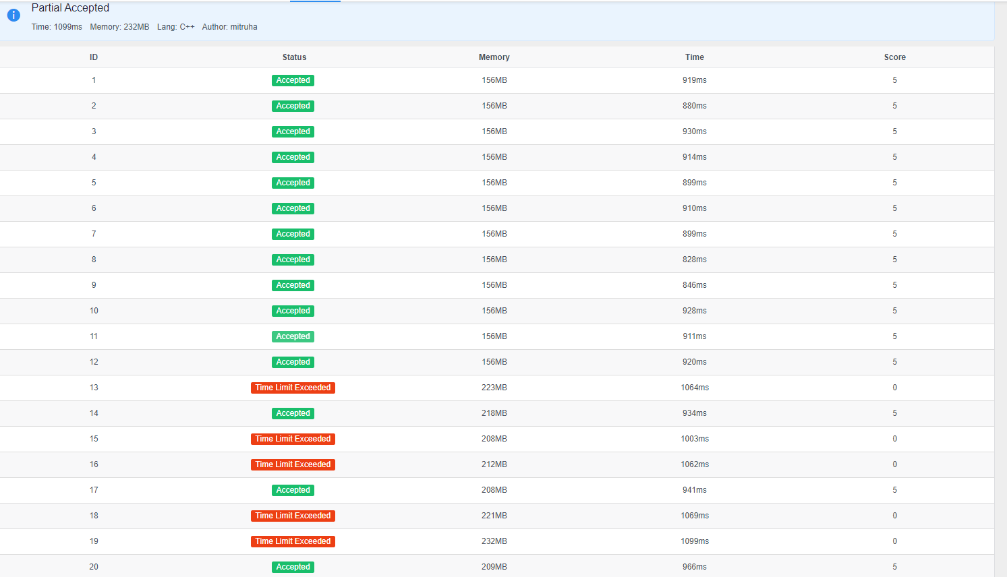Viewport: 1007px width, 577px height.
Task: Click the 930ms time value
Action: [695, 131]
